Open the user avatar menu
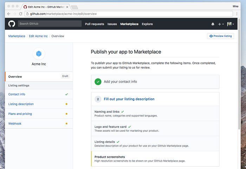Viewport: 246px width, 169px height. tap(231, 24)
